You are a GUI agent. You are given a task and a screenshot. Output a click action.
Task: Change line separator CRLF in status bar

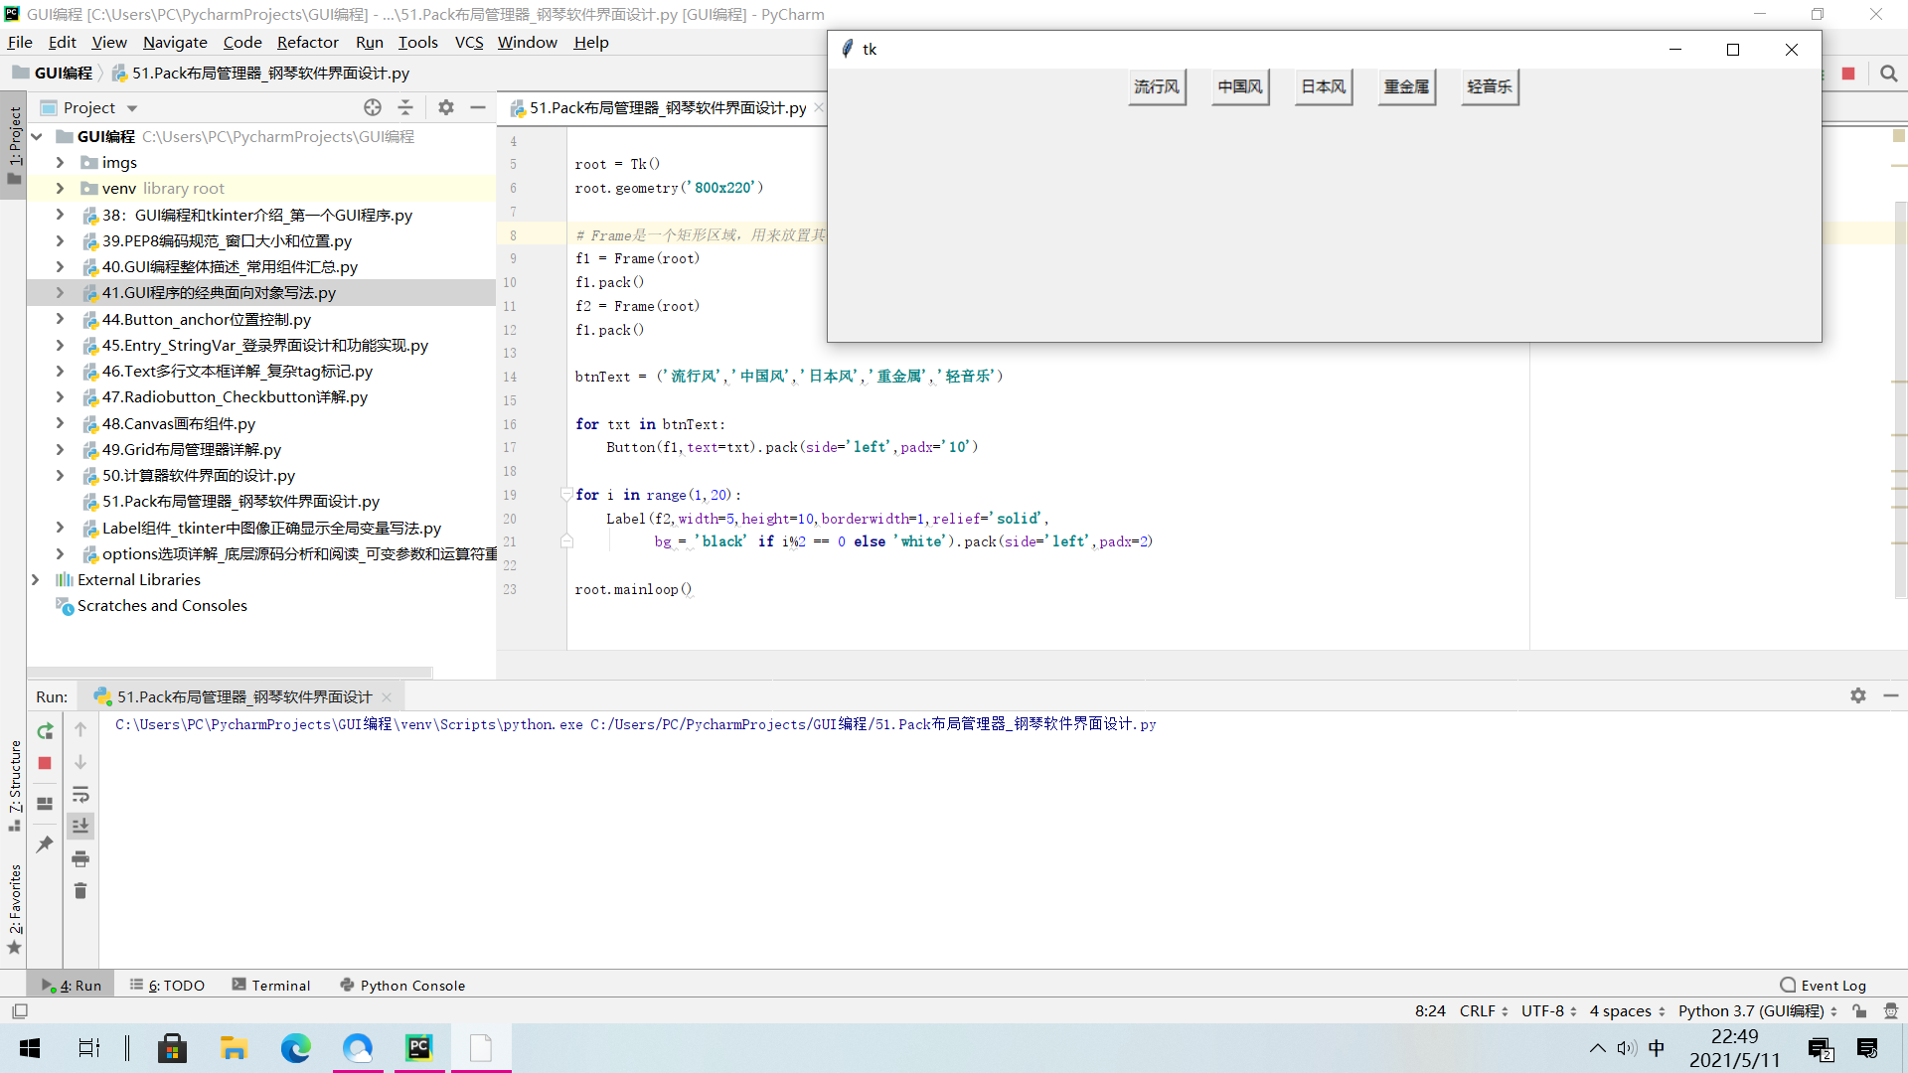[x=1484, y=1010]
